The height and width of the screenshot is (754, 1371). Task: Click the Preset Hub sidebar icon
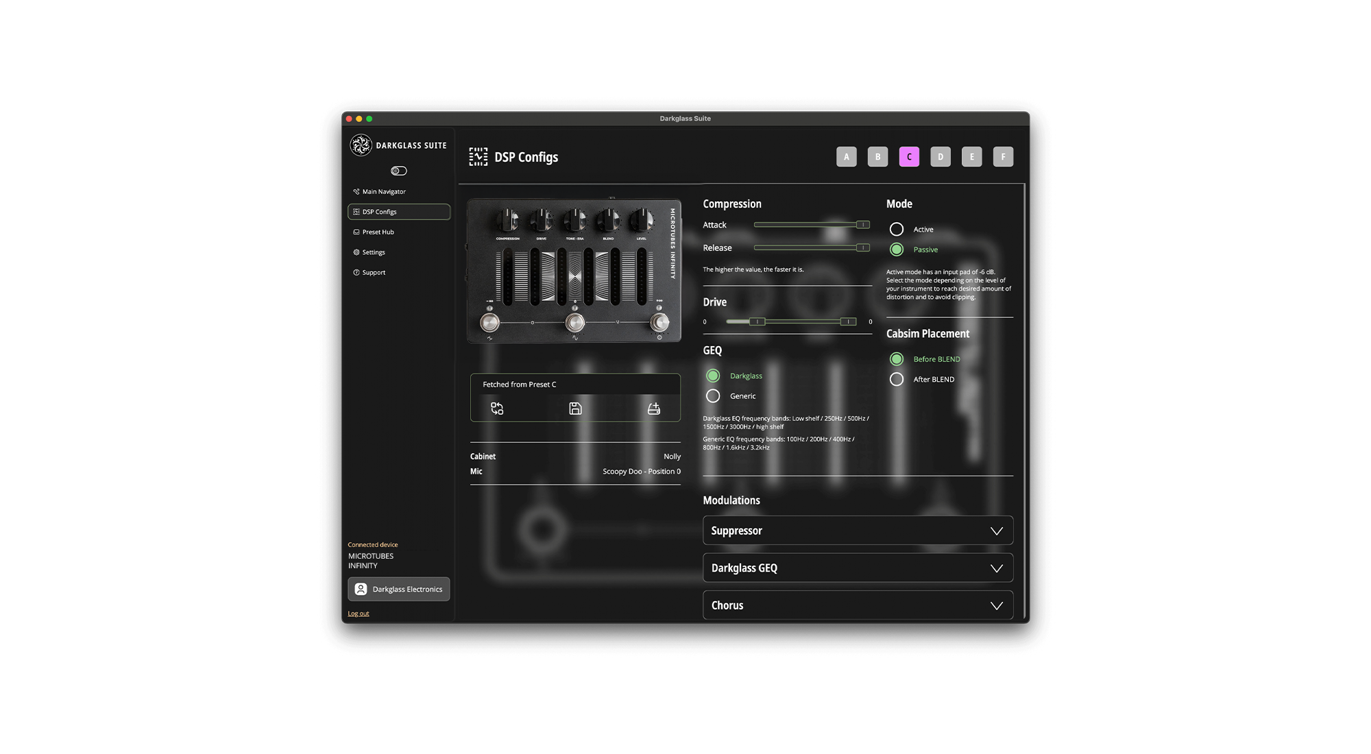pos(356,232)
